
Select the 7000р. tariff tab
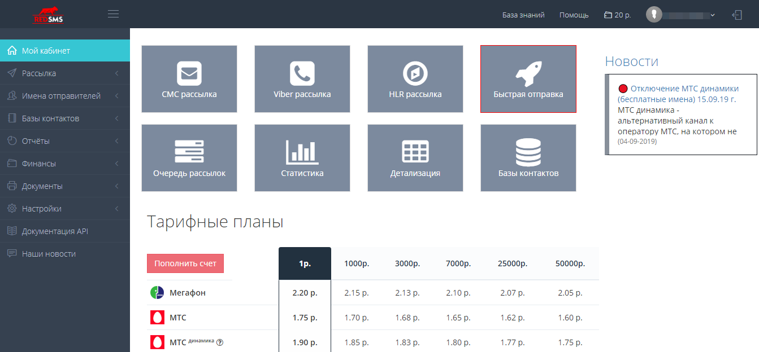(x=458, y=263)
